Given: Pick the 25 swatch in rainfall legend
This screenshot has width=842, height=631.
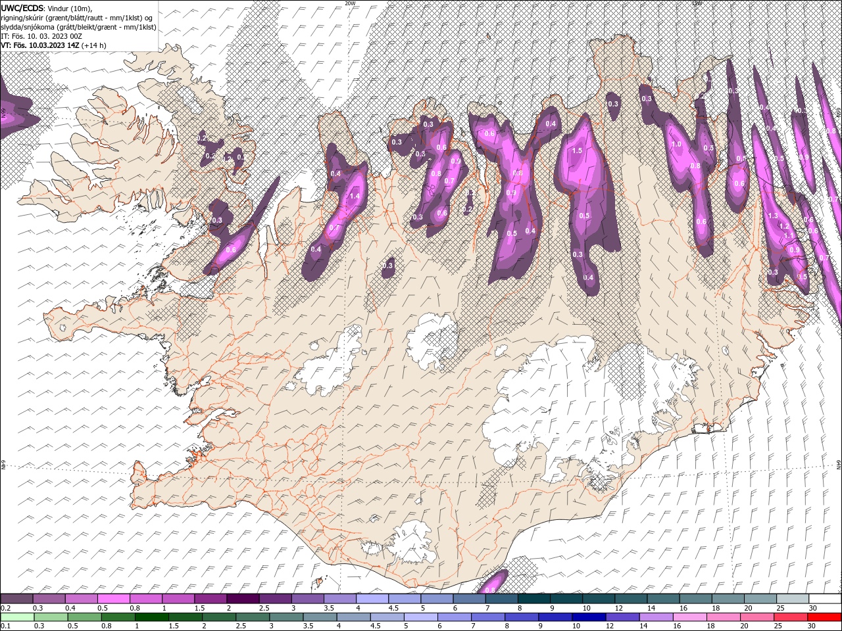Looking at the screenshot, I should [x=791, y=617].
